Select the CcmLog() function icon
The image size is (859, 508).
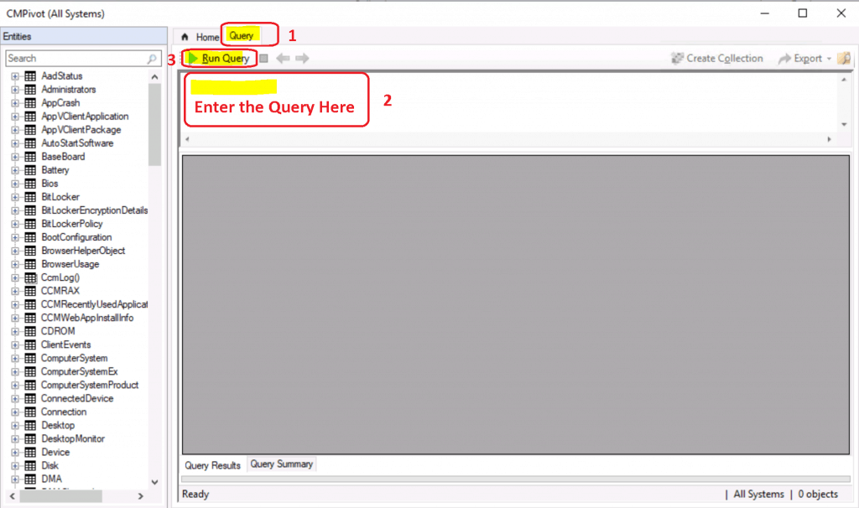click(x=30, y=277)
